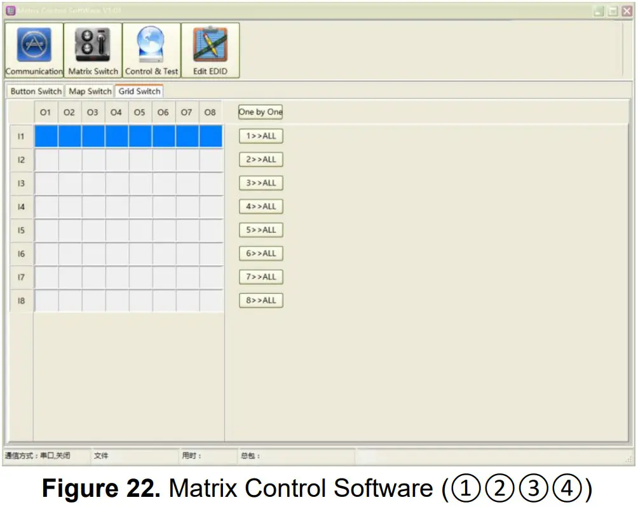The height and width of the screenshot is (507, 638).
Task: Toggle grid cell I5 to O5
Action: pos(140,230)
